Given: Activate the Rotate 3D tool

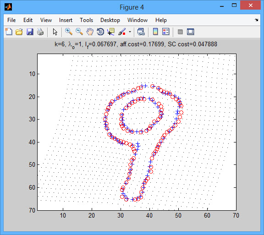Looking at the screenshot, I should tap(100, 32).
